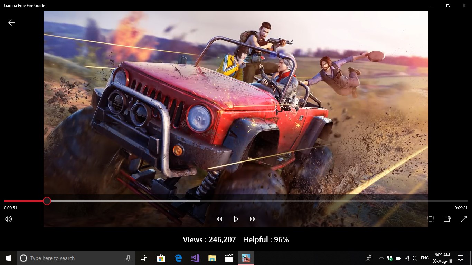Select the Garena Free Fire Guide taskbar icon
This screenshot has width=472, height=265.
pos(246,258)
